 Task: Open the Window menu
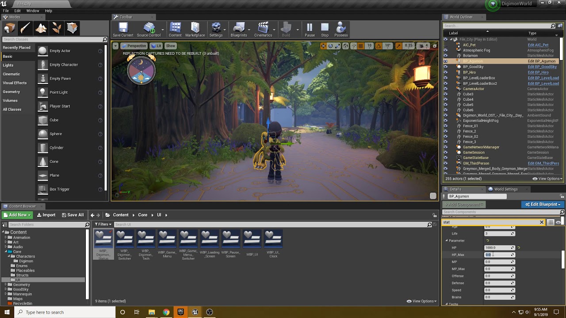click(33, 11)
